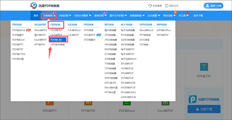Open 软件下载 menu item
The width and height of the screenshot is (232, 120).
tap(198, 15)
